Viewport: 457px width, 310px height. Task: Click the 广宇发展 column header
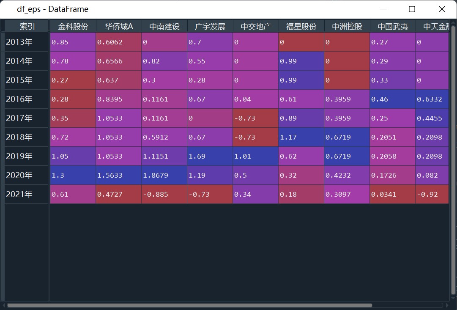(x=210, y=26)
